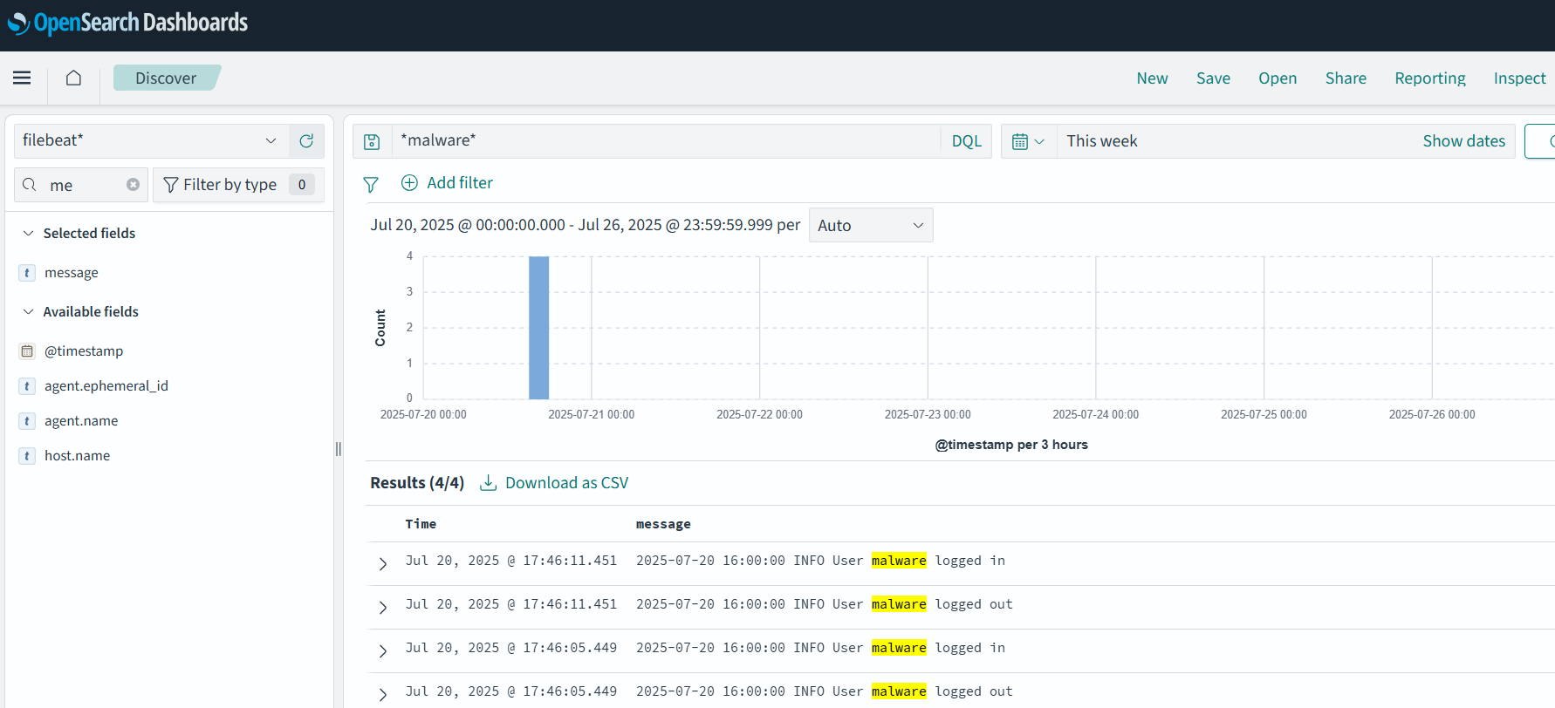Open the filebeat* index pattern dropdown

tap(151, 140)
